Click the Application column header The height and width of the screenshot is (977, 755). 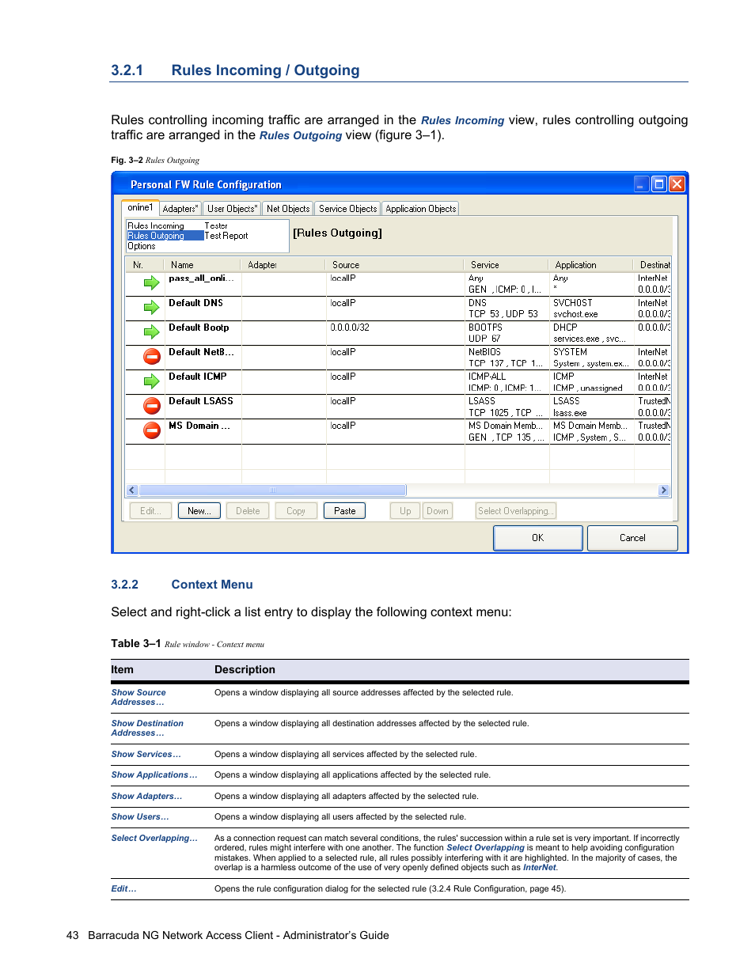pos(590,265)
